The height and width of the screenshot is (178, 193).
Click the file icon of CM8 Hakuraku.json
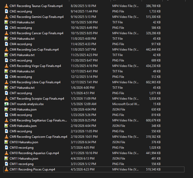[x=6, y=109]
